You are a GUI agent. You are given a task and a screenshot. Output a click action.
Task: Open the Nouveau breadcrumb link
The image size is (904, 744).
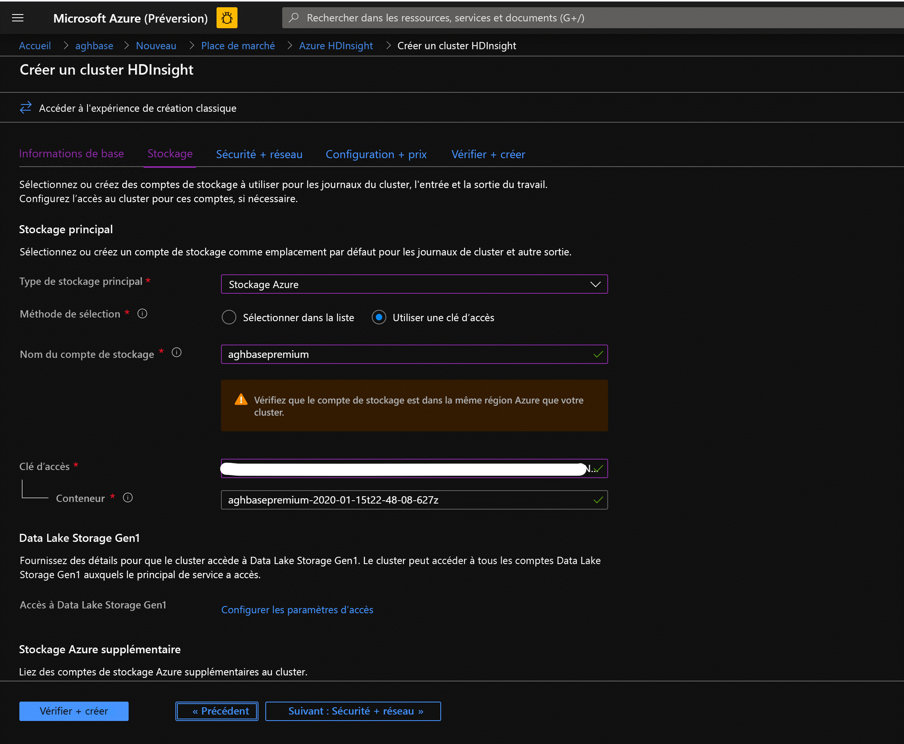point(156,46)
